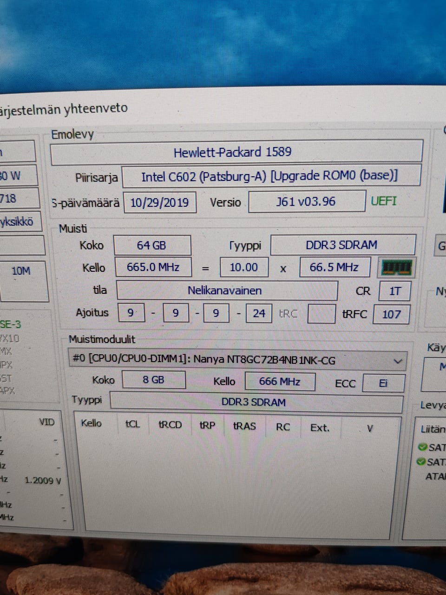The width and height of the screenshot is (446, 595).
Task: Click the Ext. column header
Action: pyautogui.click(x=320, y=428)
